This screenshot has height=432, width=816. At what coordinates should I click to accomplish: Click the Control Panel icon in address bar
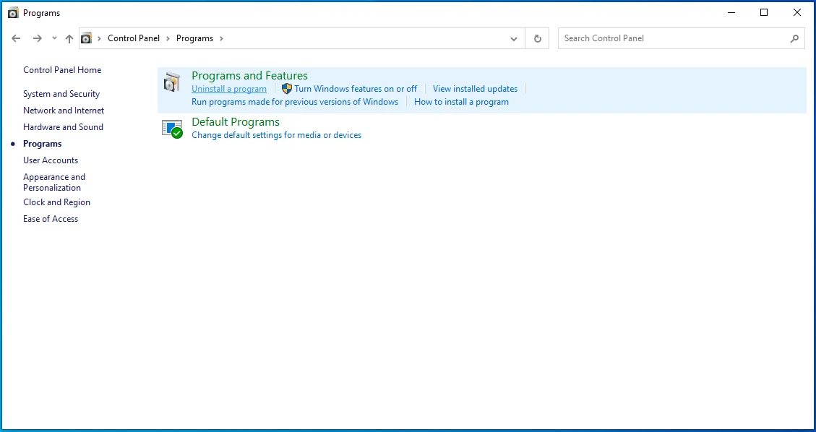(87, 38)
